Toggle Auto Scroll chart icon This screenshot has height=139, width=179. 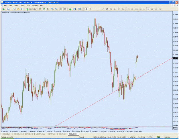point(61,9)
